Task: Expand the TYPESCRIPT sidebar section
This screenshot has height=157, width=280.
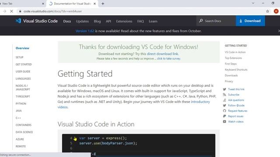Action: click(x=23, y=96)
